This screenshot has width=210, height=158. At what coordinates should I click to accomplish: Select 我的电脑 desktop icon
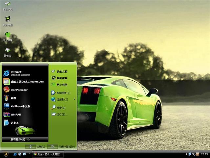pyautogui.click(x=8, y=21)
